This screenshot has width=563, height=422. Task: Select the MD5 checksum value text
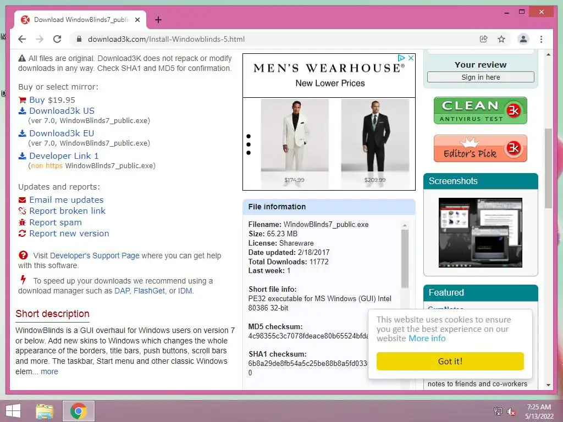point(308,336)
